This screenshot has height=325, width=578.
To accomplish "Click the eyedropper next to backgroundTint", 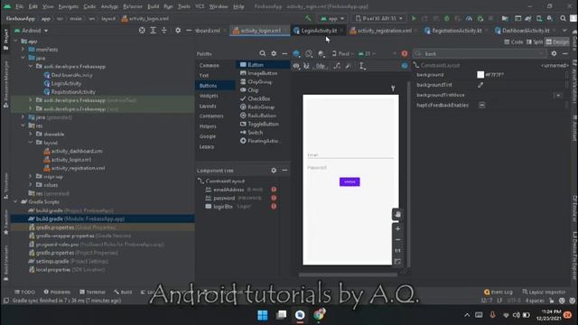I will [480, 85].
